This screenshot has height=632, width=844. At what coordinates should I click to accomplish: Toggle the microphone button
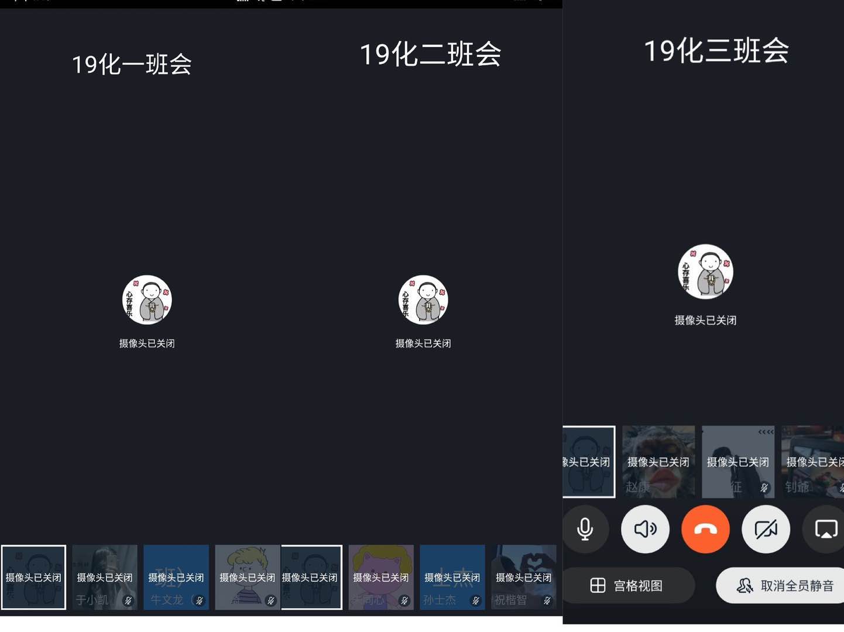tap(585, 529)
